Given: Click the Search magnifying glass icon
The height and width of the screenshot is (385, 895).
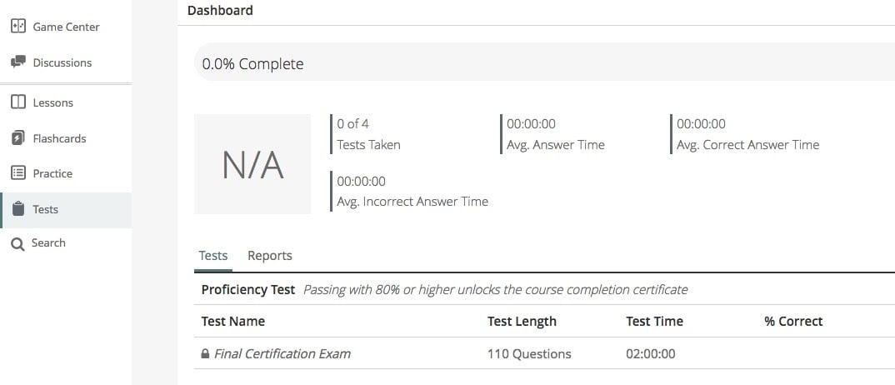Looking at the screenshot, I should pos(18,244).
